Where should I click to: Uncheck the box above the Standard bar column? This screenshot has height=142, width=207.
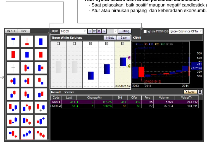[x=123, y=43]
